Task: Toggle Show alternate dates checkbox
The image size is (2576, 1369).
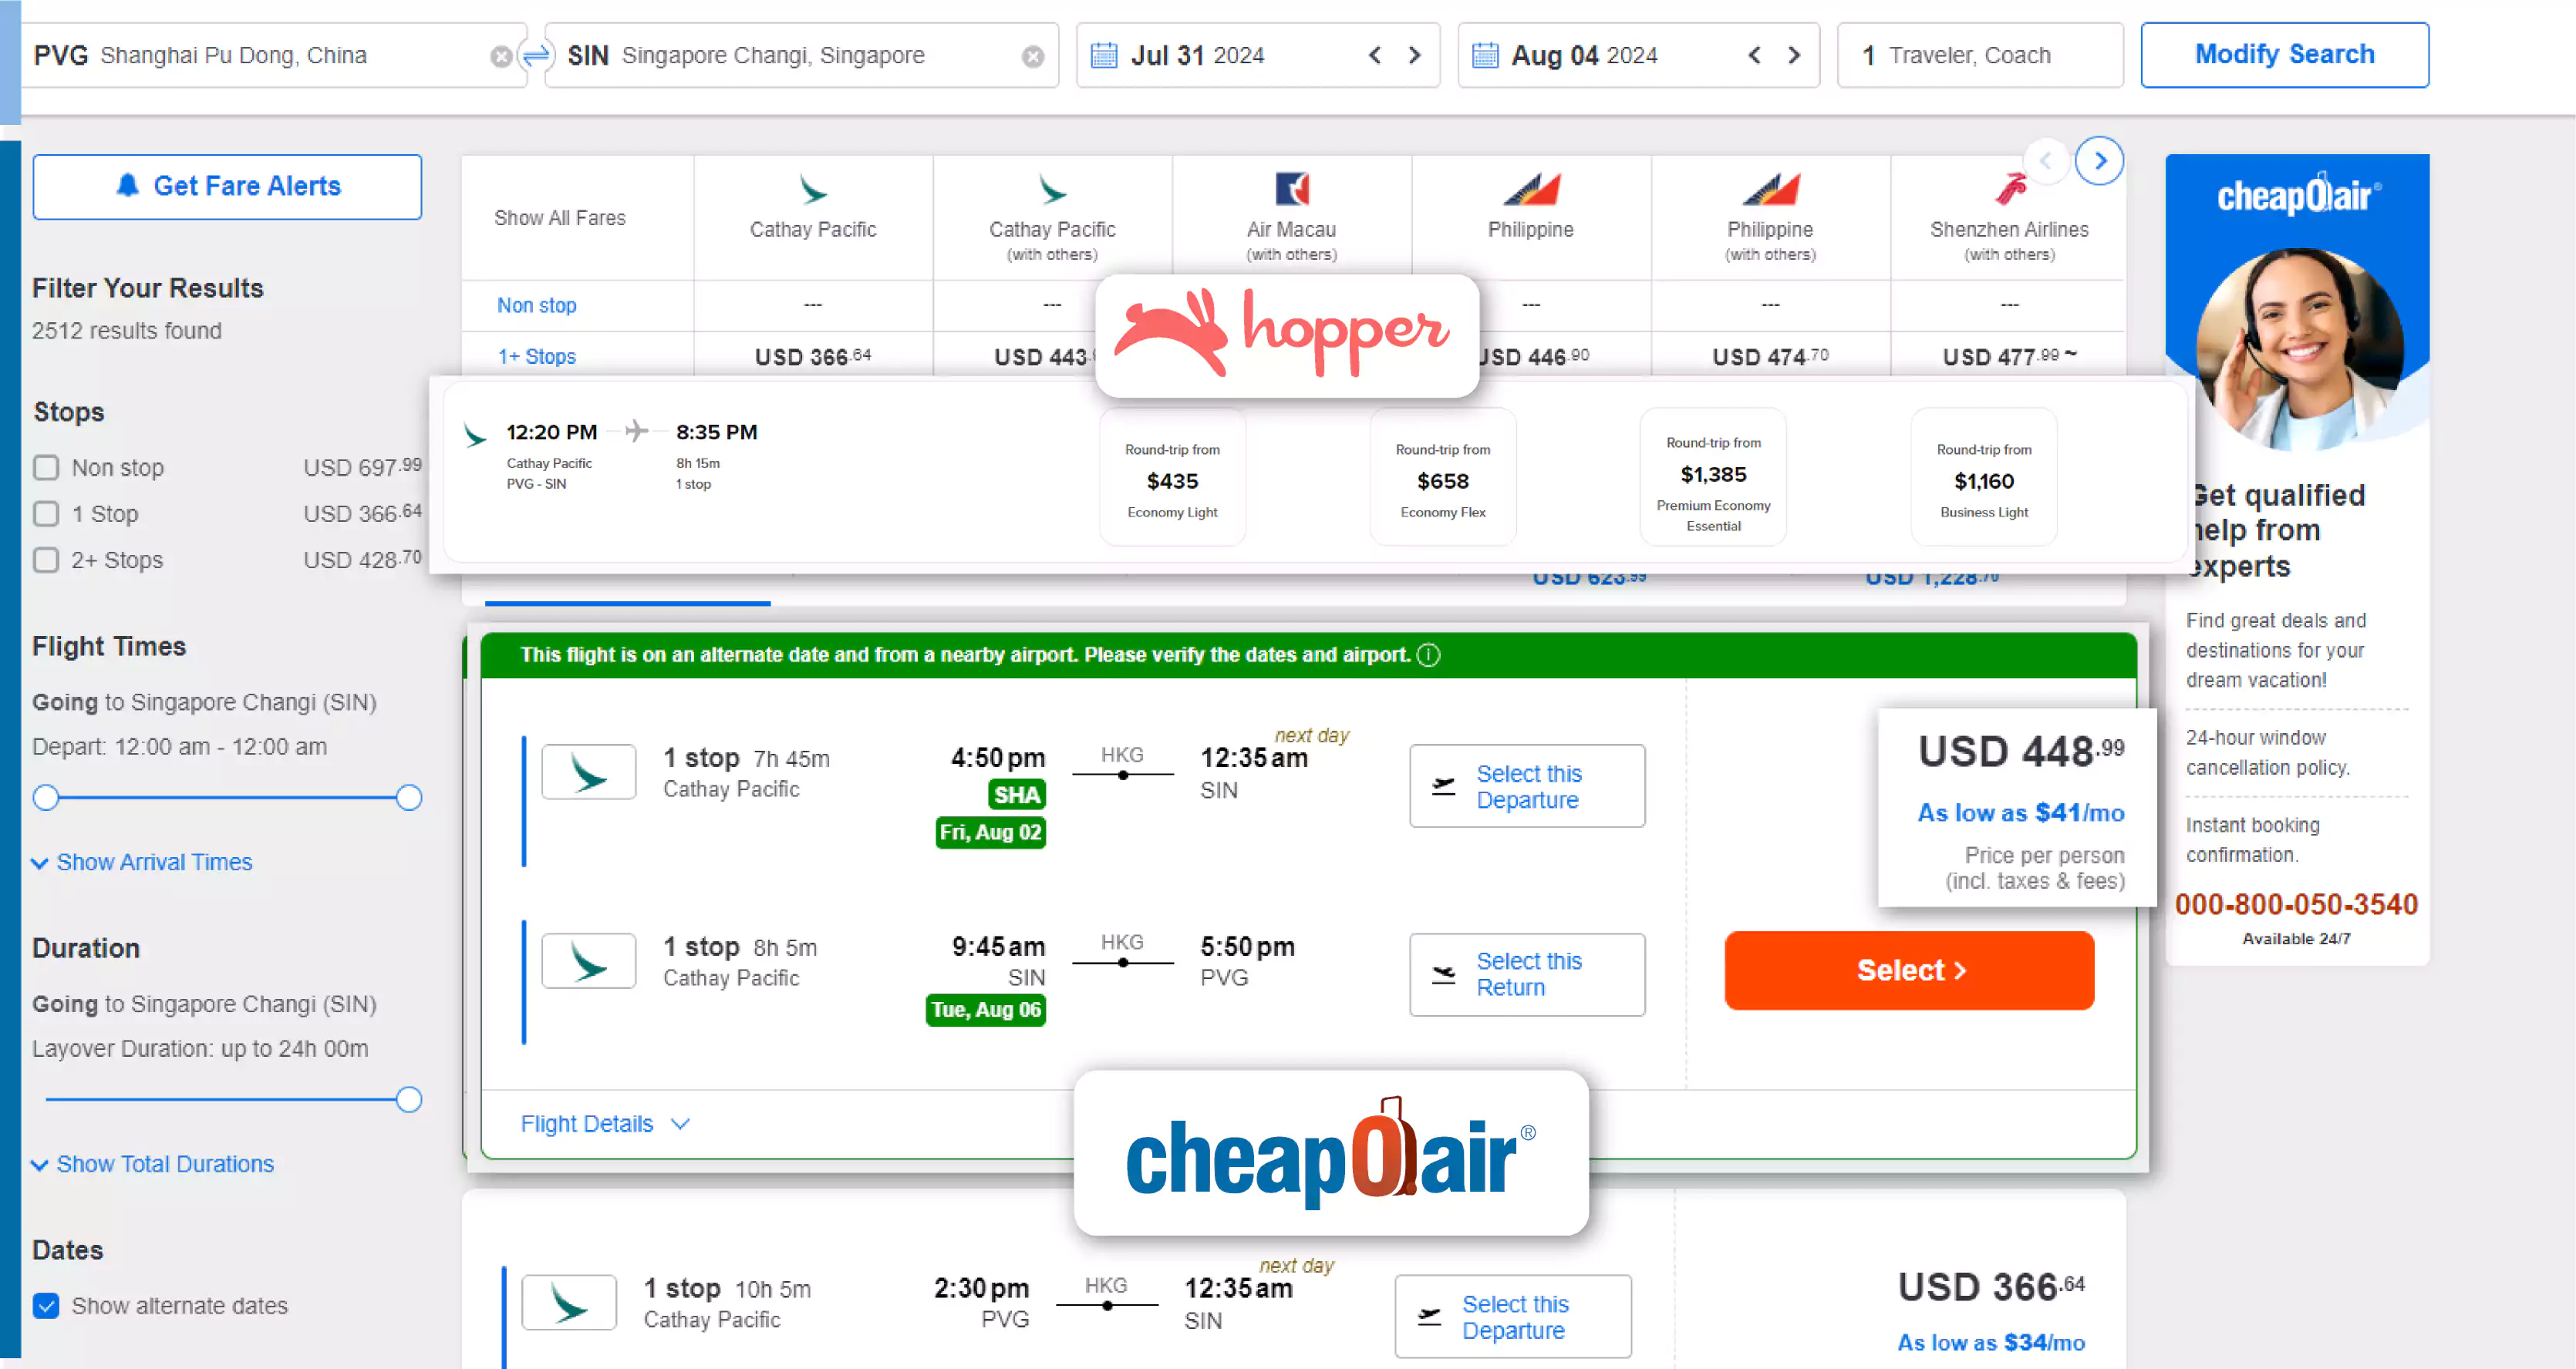Action: point(46,1306)
